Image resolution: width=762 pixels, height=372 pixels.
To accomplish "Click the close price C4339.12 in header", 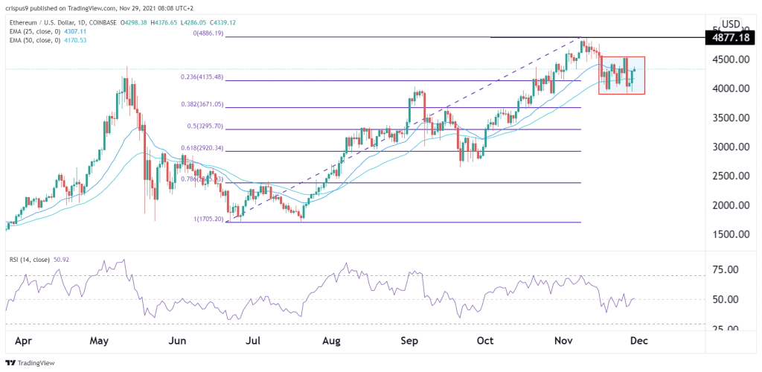I will coord(223,22).
